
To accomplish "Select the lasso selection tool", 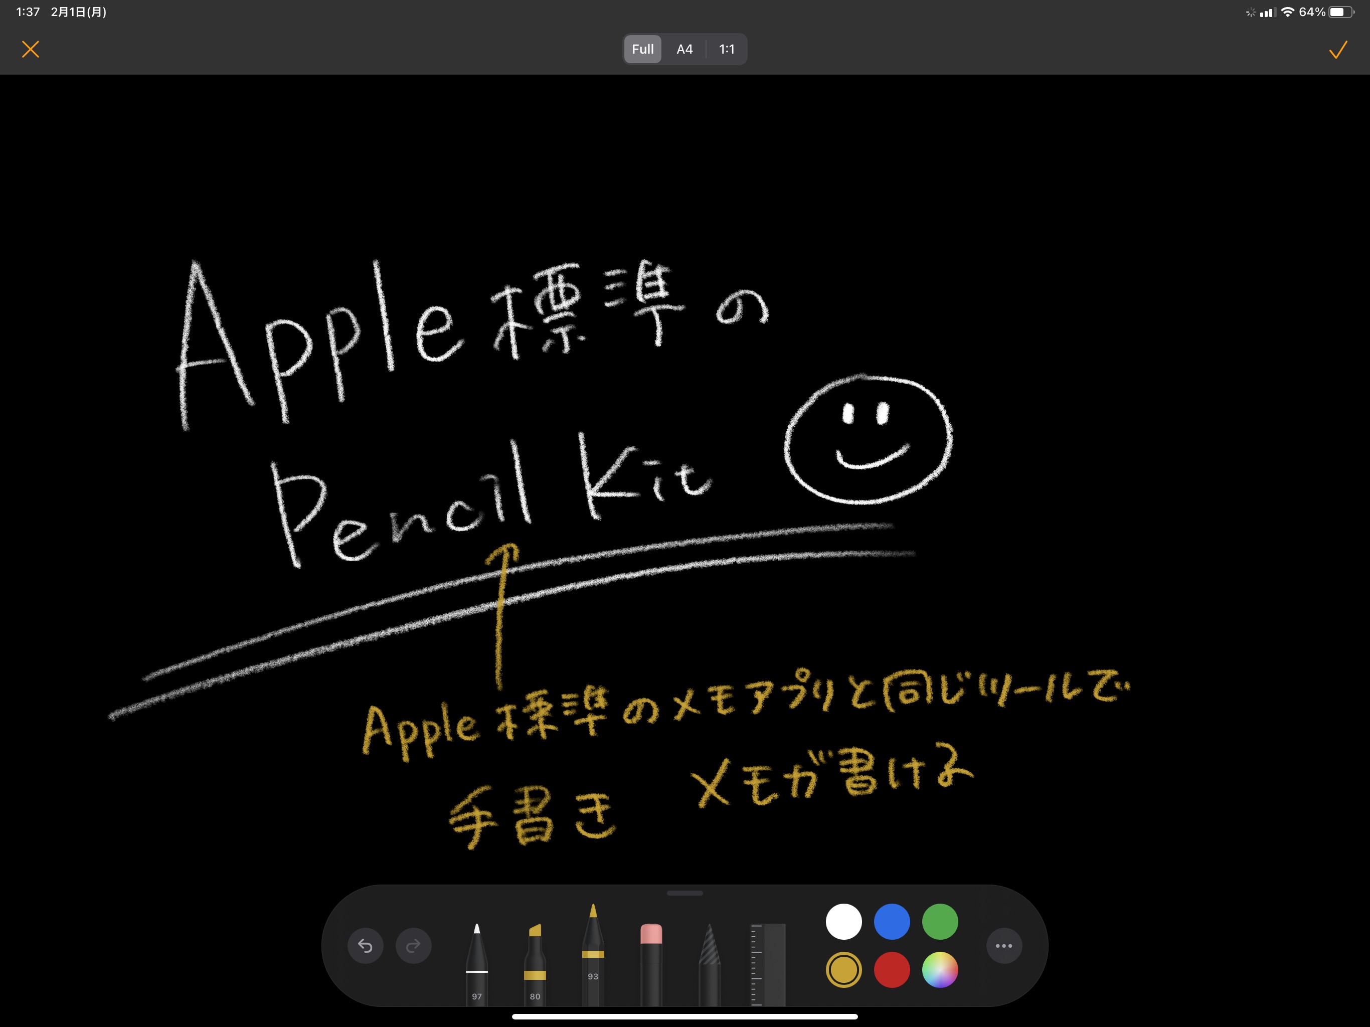I will click(x=709, y=964).
